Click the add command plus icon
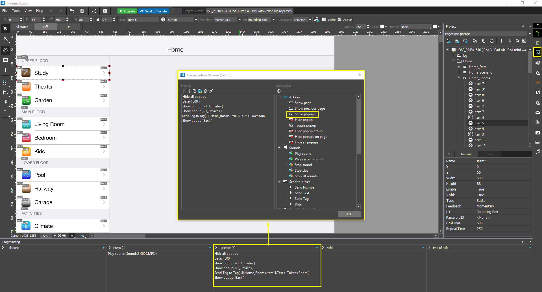542x292 pixels. (x=279, y=91)
